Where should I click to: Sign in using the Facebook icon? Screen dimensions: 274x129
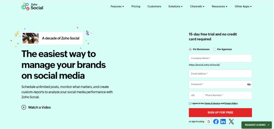(216, 121)
